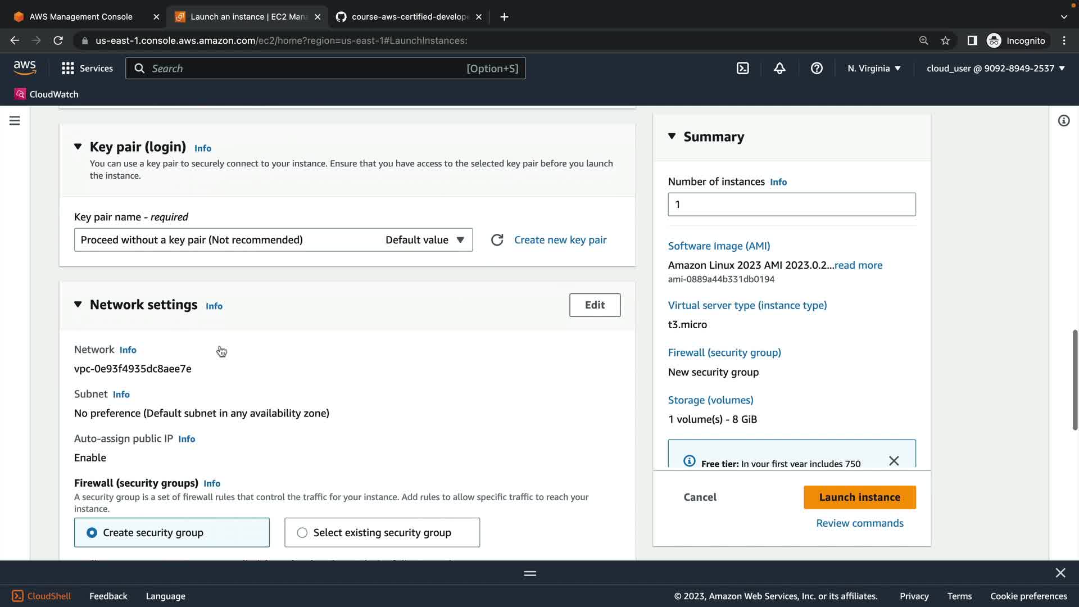Screen dimensions: 1079x607
Task: Open the left hamburger navigation menu
Action: (15, 121)
